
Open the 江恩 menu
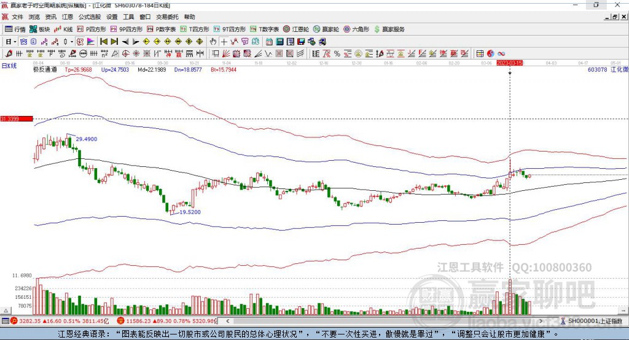click(x=68, y=17)
